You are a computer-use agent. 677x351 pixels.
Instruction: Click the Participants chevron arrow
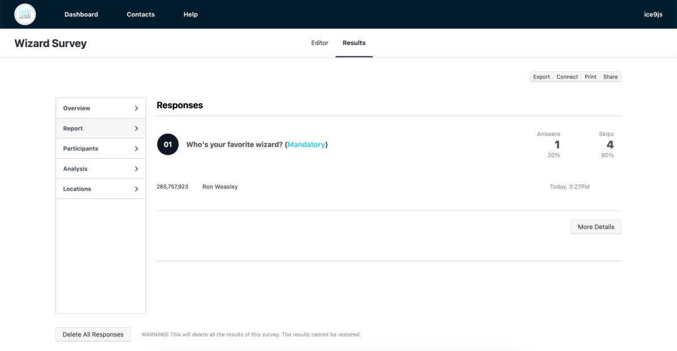pyautogui.click(x=136, y=149)
